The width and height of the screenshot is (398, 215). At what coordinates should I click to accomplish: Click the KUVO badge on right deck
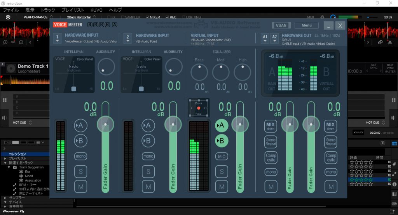[358, 133]
